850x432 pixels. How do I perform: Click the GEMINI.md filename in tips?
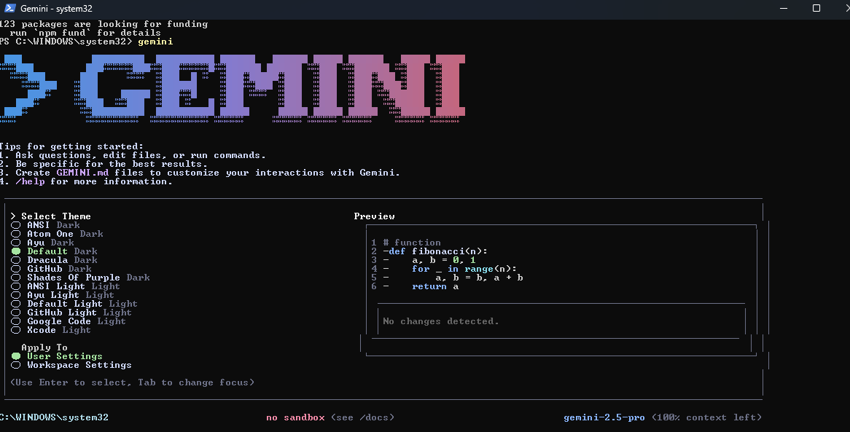click(x=82, y=173)
